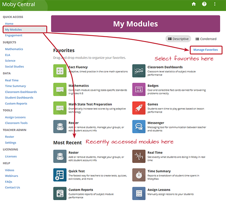Open Roster backpack icon under Most Recent
The height and width of the screenshot is (202, 226).
pos(60,156)
